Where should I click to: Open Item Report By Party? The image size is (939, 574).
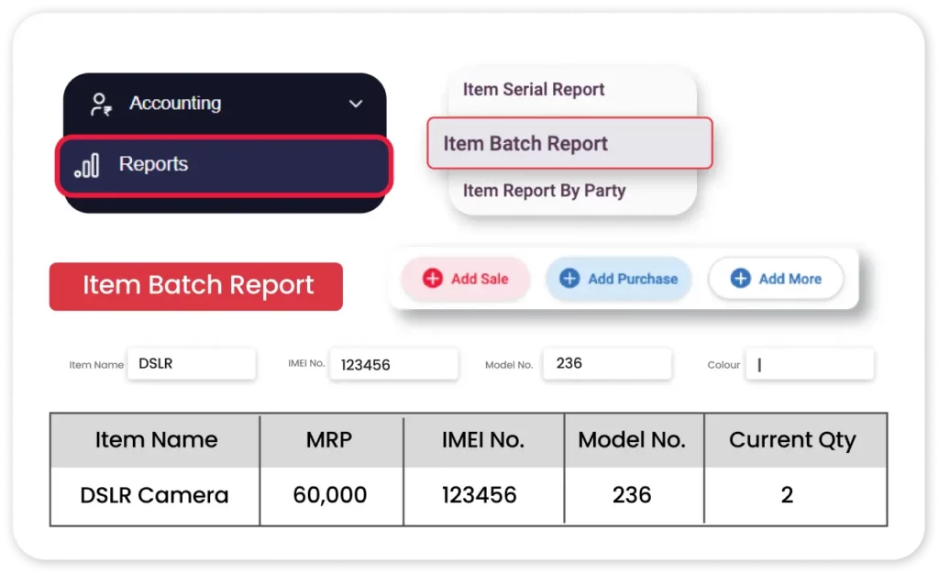tap(544, 191)
